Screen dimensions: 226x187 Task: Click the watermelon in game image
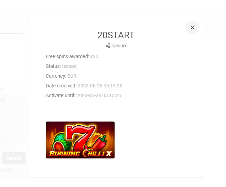(61, 143)
